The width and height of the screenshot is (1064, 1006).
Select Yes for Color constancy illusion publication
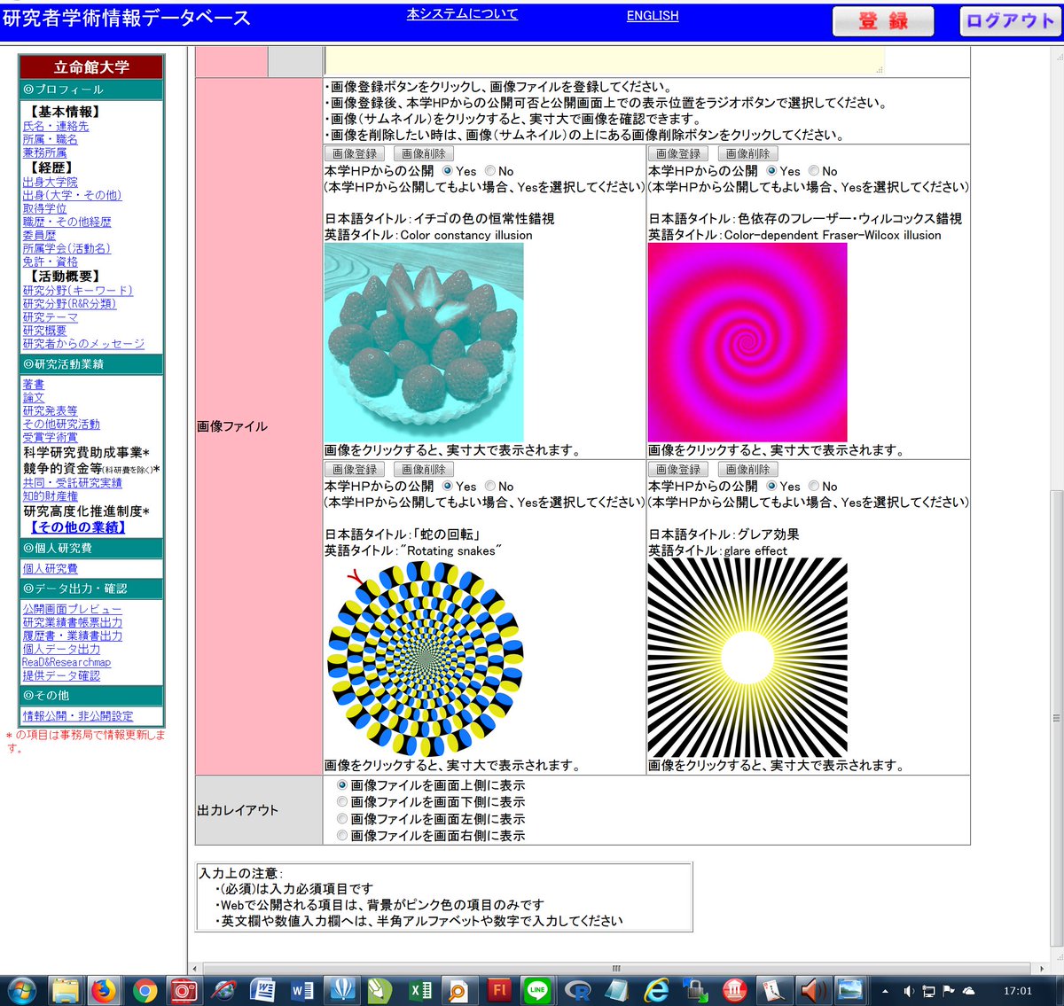pos(447,170)
